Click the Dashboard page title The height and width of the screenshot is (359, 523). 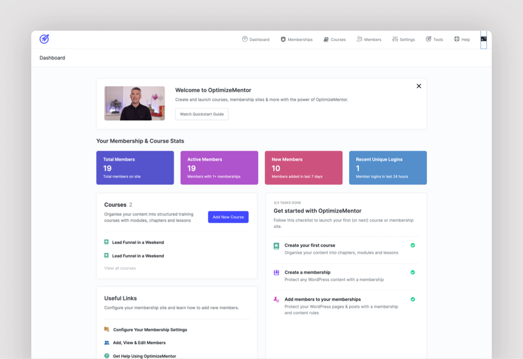[52, 58]
